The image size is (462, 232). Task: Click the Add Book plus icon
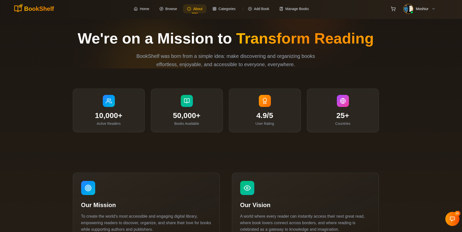tap(250, 9)
